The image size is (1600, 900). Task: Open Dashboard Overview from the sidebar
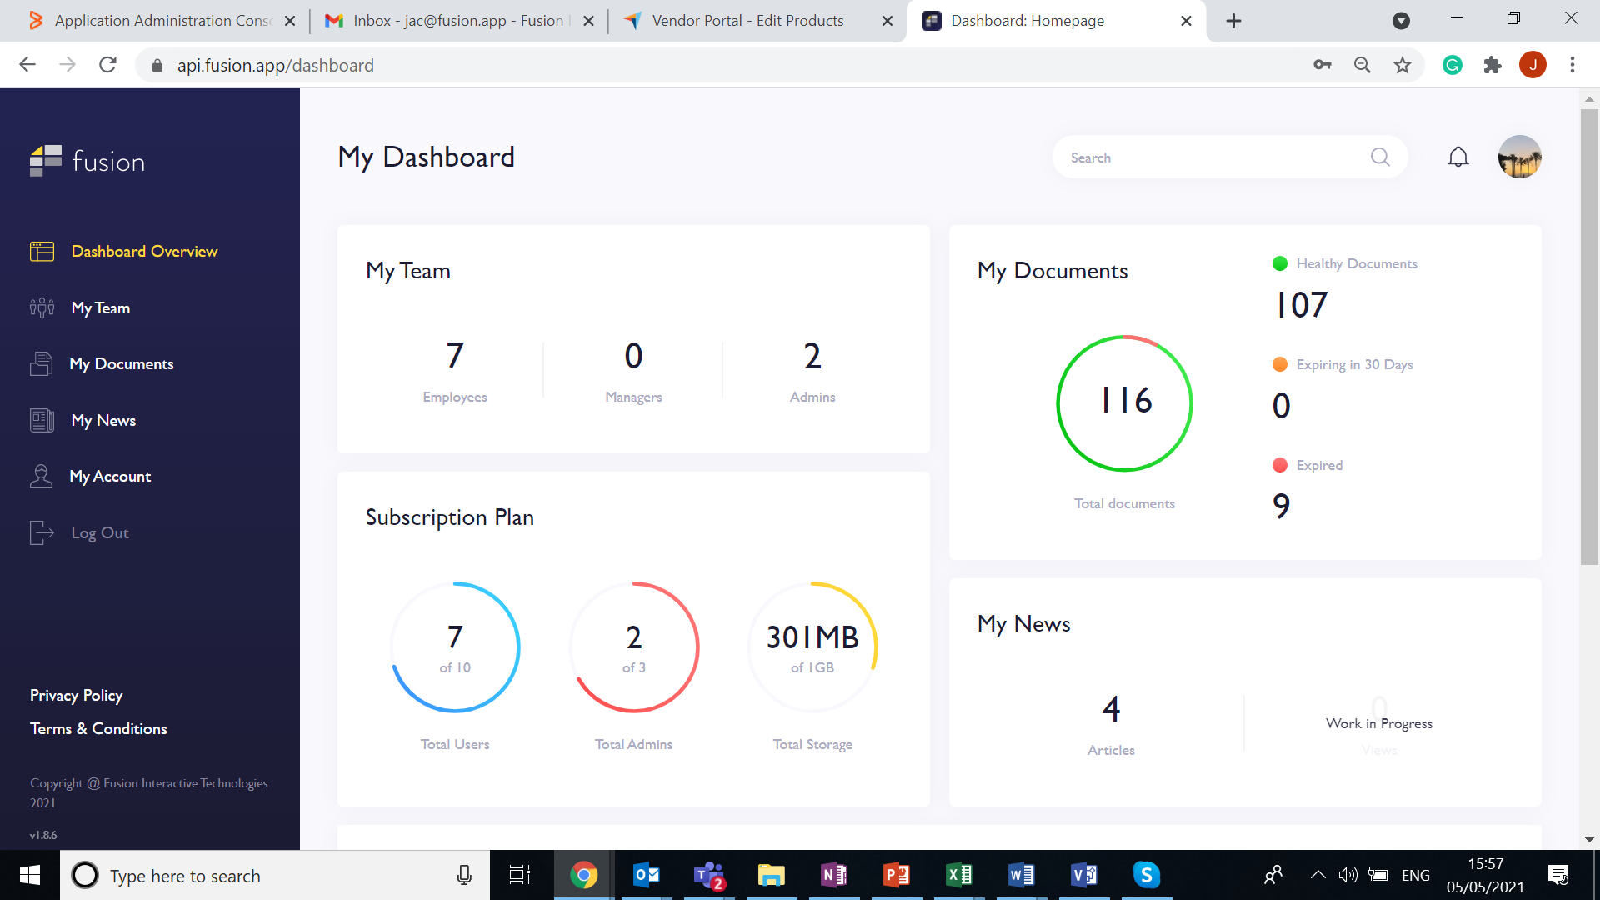144,251
